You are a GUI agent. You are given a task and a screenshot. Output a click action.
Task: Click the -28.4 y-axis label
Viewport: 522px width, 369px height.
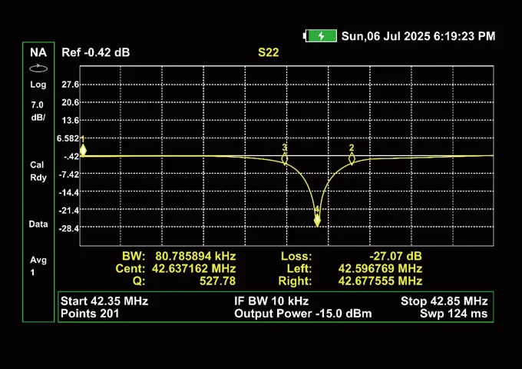tap(69, 228)
